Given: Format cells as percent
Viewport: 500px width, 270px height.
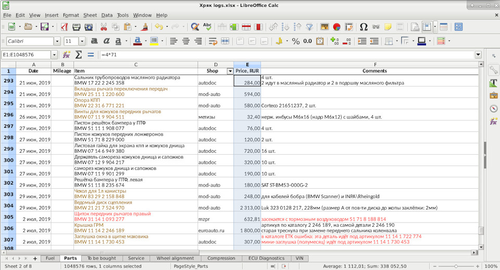Looking at the screenshot, I should [296, 41].
